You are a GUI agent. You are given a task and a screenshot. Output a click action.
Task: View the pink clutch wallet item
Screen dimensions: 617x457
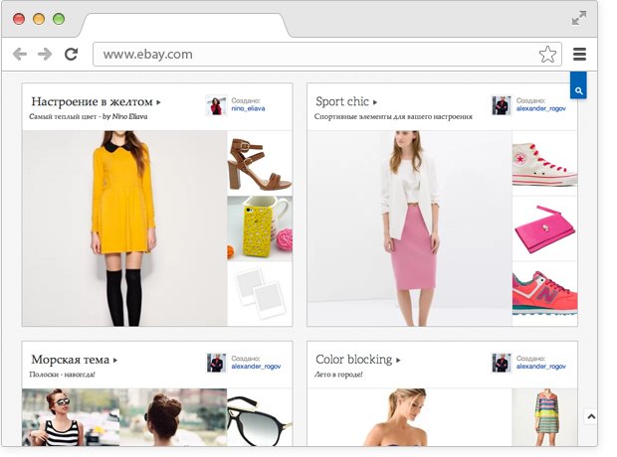(x=545, y=228)
